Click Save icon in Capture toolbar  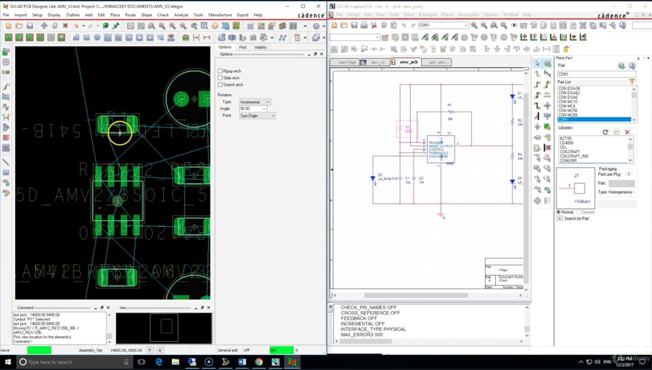click(x=354, y=26)
